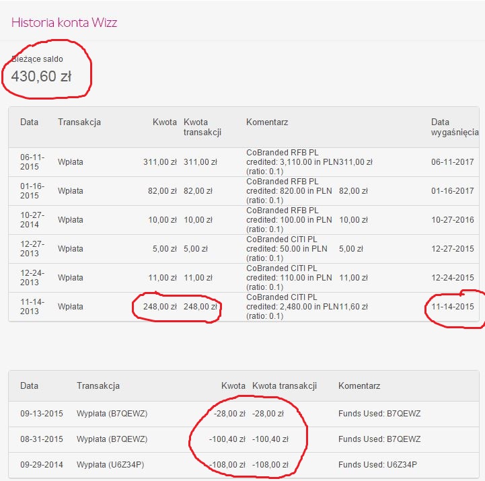
Task: Click the expiry date 12-27-2015
Action: click(453, 249)
